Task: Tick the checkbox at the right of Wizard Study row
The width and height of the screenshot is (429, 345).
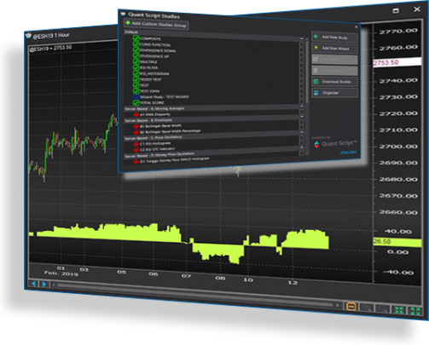Action: coord(301,97)
